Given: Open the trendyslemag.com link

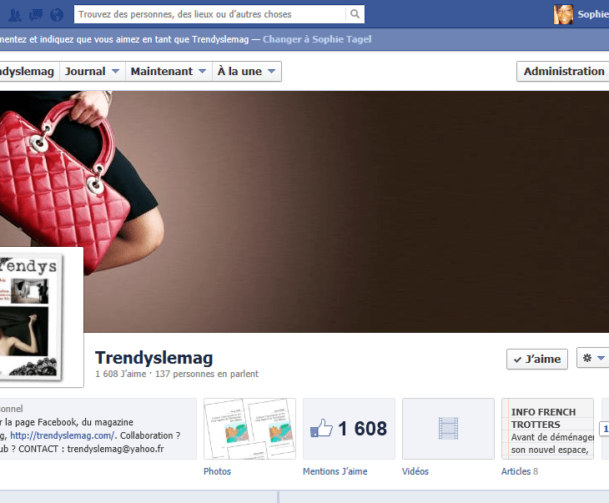Looking at the screenshot, I should pos(62,435).
